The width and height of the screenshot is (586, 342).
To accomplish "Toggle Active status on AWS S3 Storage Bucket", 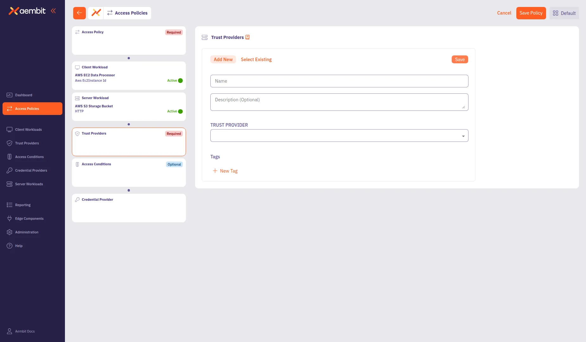I will click(x=180, y=111).
